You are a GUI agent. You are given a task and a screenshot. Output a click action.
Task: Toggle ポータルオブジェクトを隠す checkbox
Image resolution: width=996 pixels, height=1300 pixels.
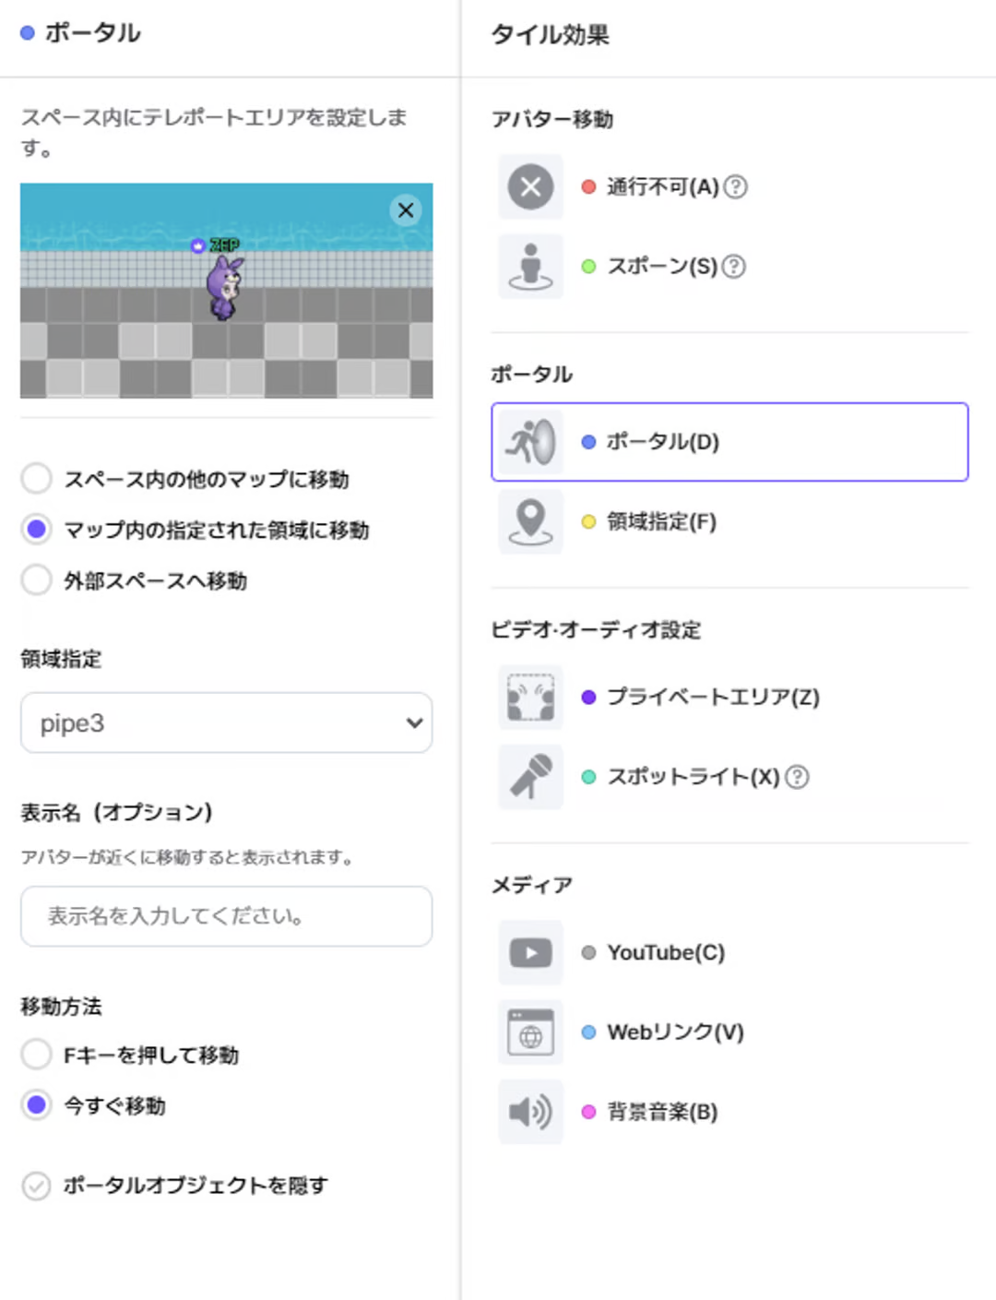coord(37,1186)
